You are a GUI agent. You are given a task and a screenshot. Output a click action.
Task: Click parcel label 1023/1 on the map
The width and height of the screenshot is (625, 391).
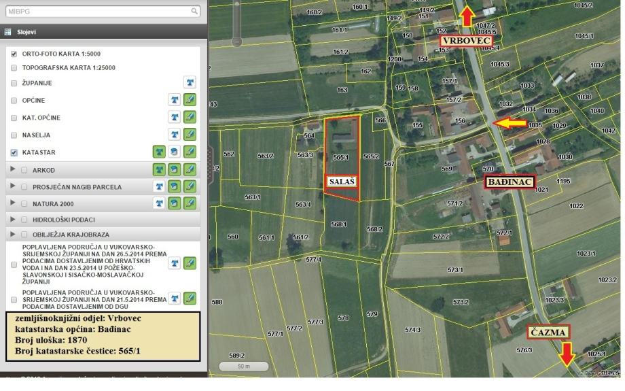point(586,254)
